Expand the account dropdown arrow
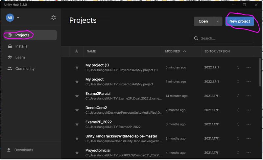The image size is (263, 160). coord(18,18)
